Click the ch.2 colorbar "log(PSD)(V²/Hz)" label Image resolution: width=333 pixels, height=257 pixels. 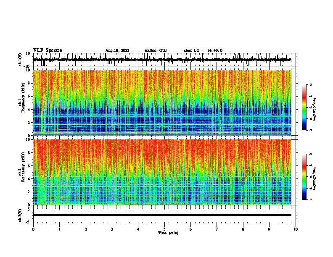click(x=315, y=178)
